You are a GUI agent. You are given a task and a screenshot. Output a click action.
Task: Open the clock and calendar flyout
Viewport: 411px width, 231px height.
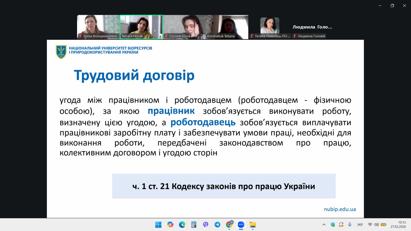[x=398, y=225]
